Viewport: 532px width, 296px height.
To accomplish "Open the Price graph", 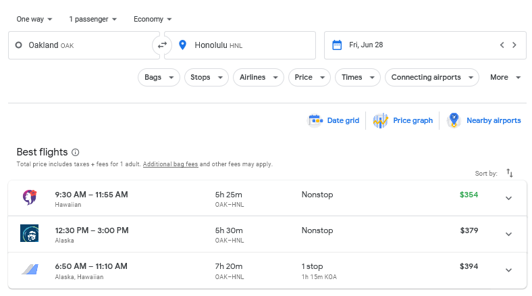I will click(403, 120).
